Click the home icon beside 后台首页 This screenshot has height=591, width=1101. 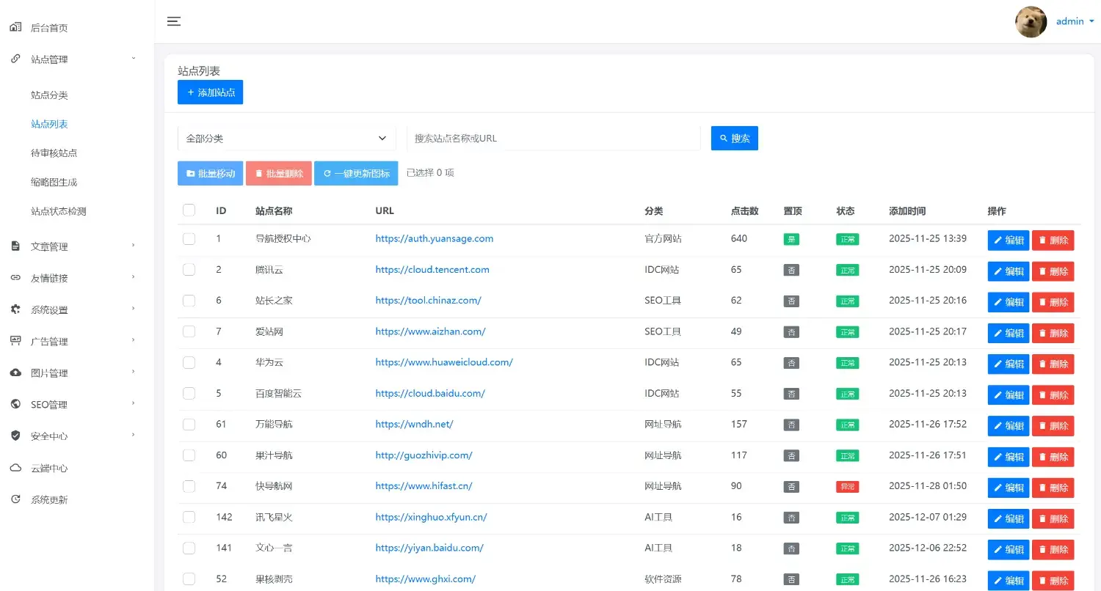pyautogui.click(x=15, y=28)
